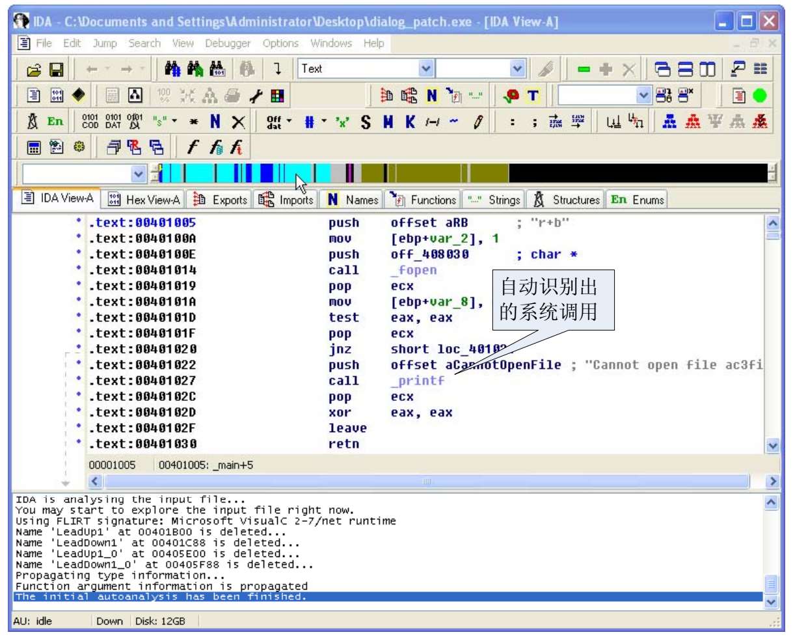This screenshot has width=793, height=641.
Task: Switch to the Hex View-A tab
Action: click(x=144, y=200)
